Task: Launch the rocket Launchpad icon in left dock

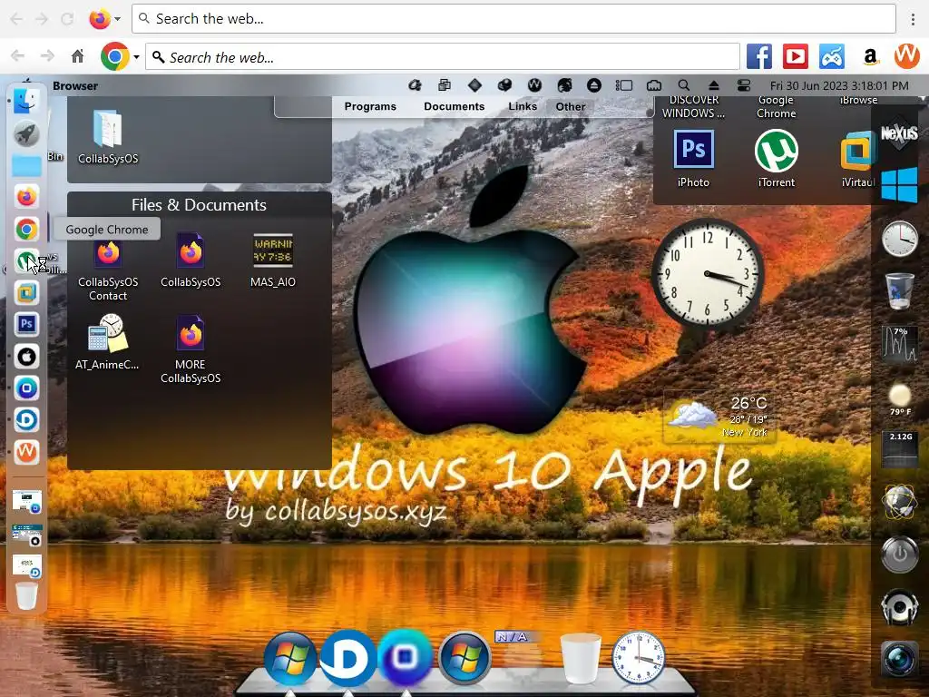Action: pyautogui.click(x=26, y=134)
